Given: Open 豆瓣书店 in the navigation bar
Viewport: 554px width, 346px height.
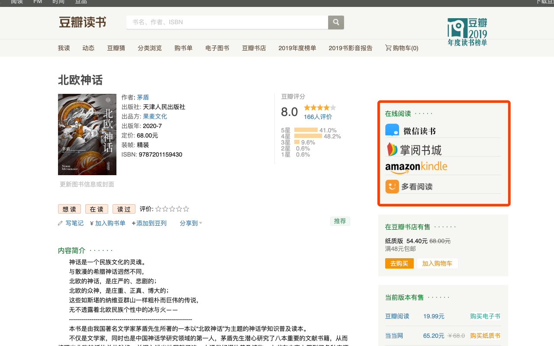Looking at the screenshot, I should pos(254,48).
